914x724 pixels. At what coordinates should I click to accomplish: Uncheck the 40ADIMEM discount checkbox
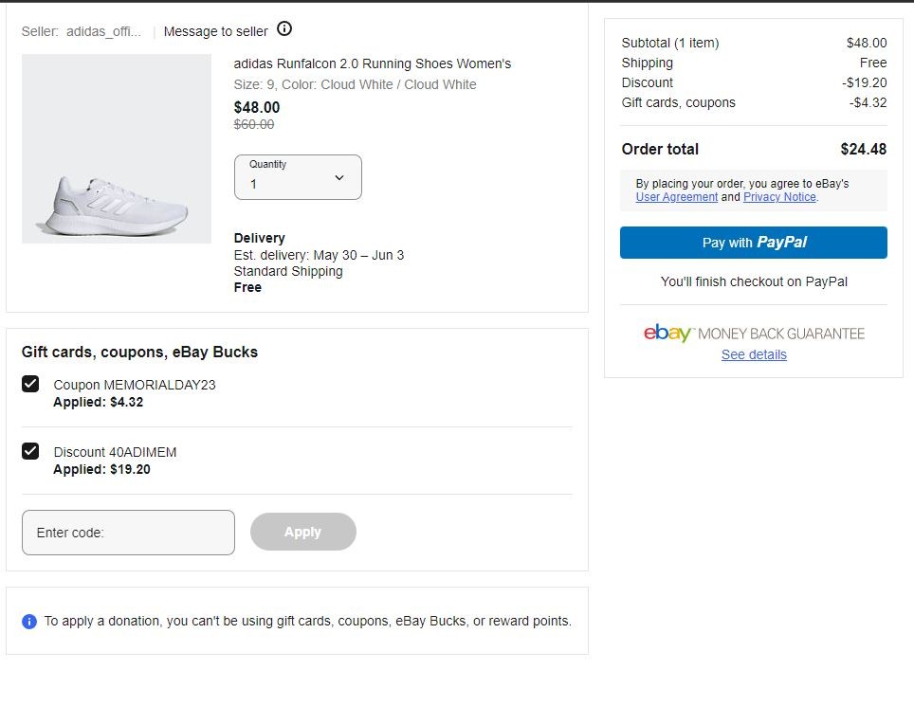(30, 451)
